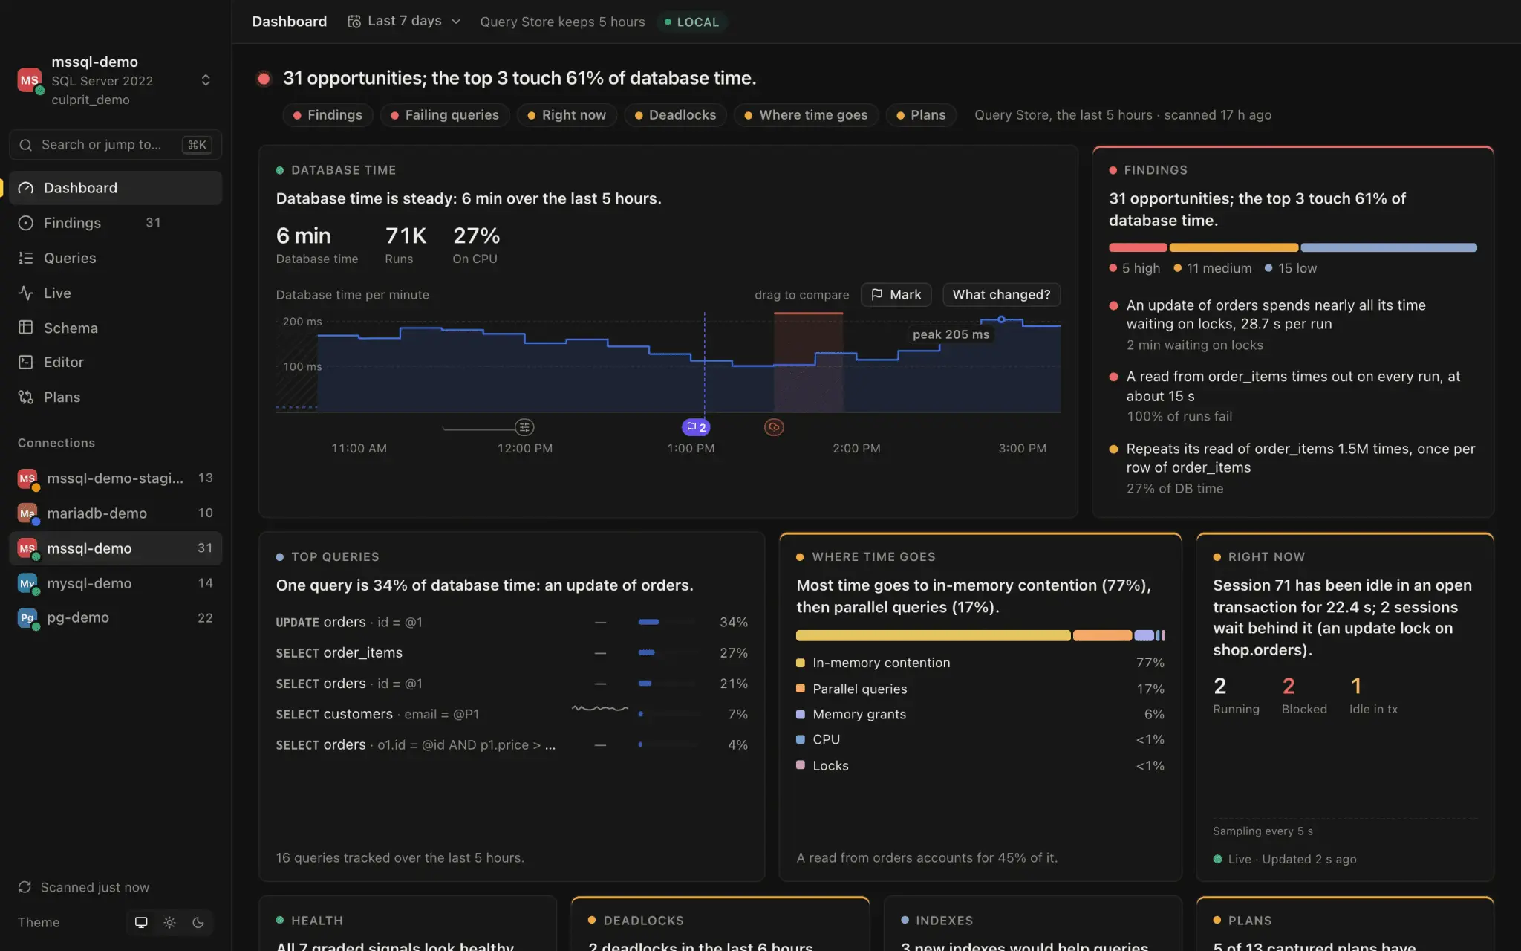
Task: Open Plans in the sidebar
Action: coord(115,397)
